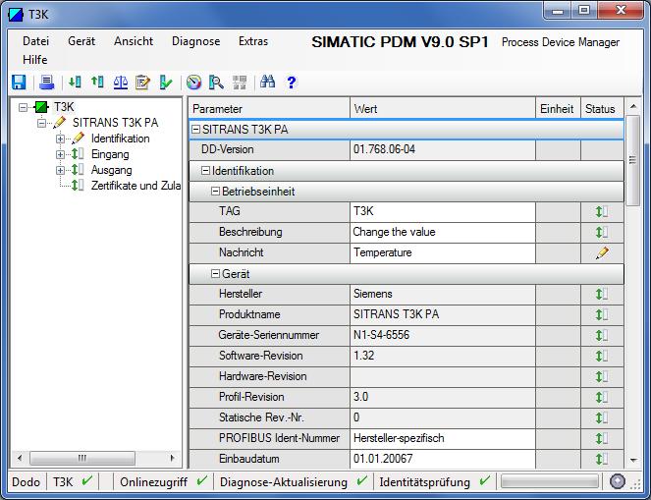
Task: Edit the Beschreibung value 'Change the value'
Action: pyautogui.click(x=443, y=232)
